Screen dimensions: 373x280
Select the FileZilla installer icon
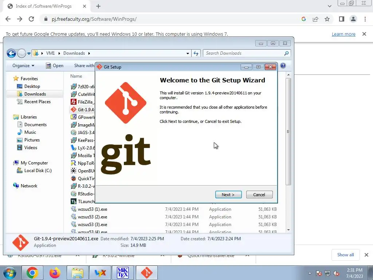(x=74, y=102)
